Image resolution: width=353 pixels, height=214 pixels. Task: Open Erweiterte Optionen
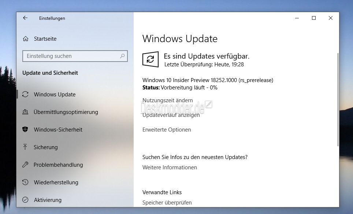click(x=167, y=129)
